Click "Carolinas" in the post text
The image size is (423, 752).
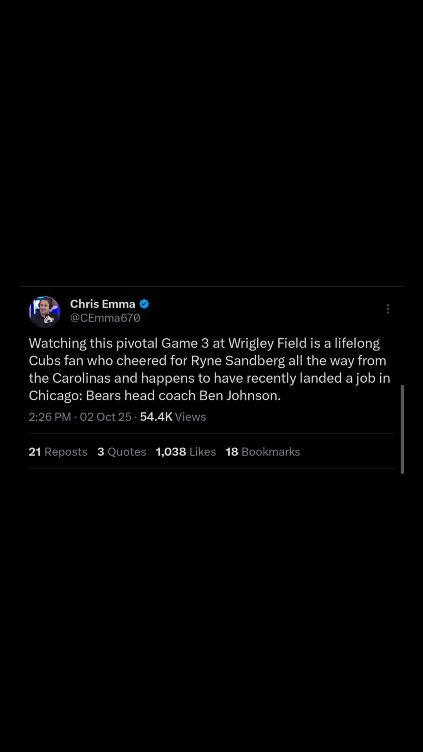(81, 378)
